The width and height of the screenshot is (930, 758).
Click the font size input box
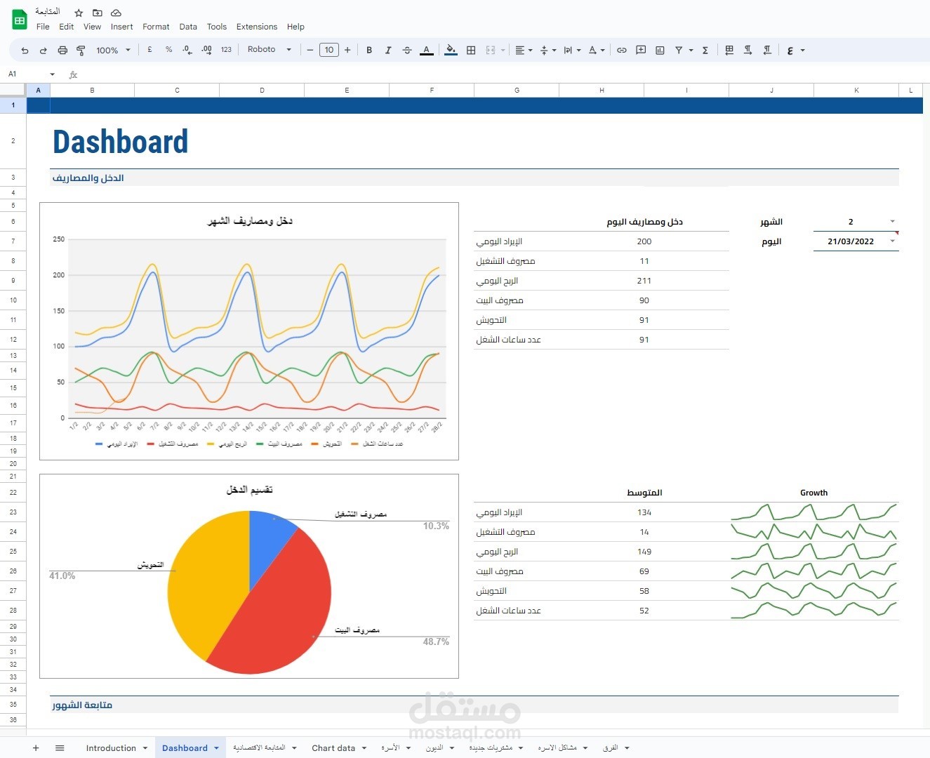click(329, 50)
